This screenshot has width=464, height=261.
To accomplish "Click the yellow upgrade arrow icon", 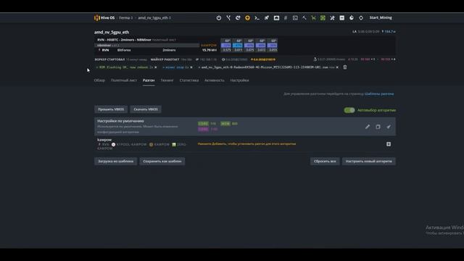I will (247, 17).
